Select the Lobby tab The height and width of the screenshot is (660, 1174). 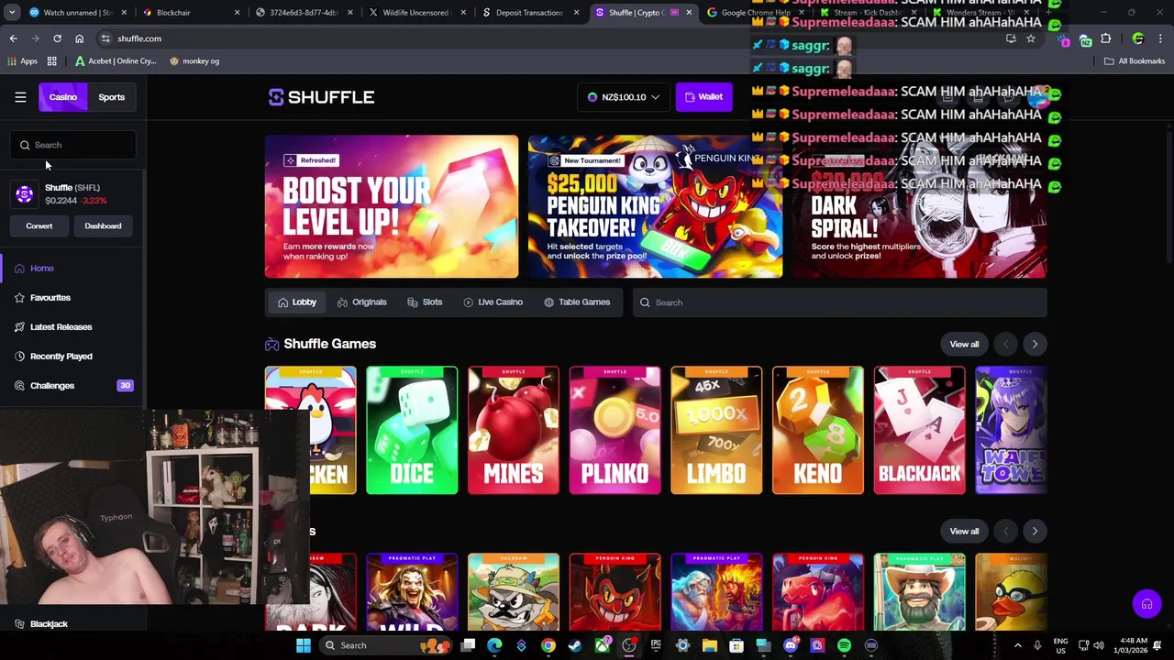tap(297, 302)
